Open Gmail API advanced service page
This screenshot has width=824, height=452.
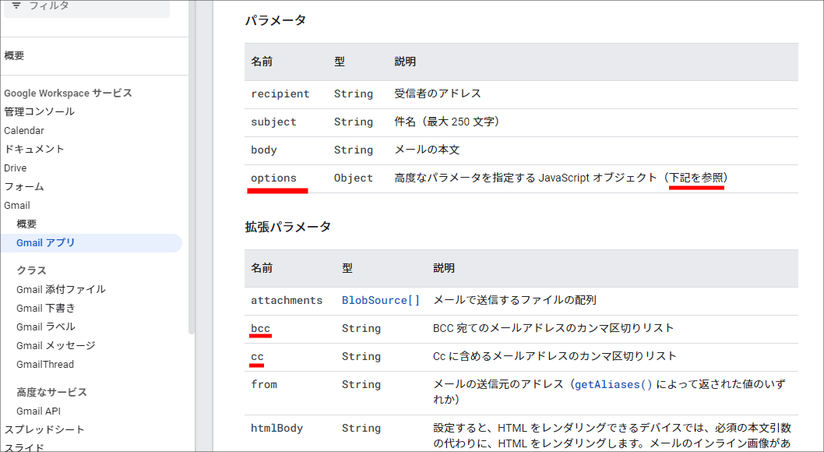click(x=38, y=411)
